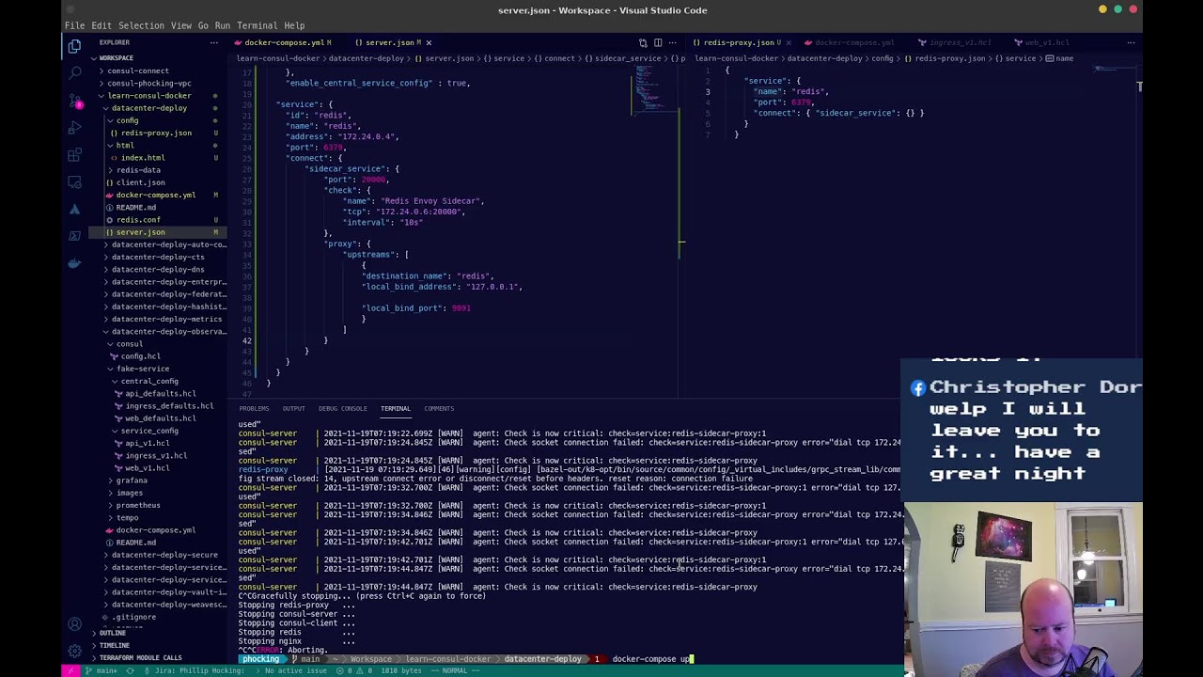Image resolution: width=1203 pixels, height=677 pixels.
Task: Open left editor group more actions ellipsis
Action: (673, 42)
